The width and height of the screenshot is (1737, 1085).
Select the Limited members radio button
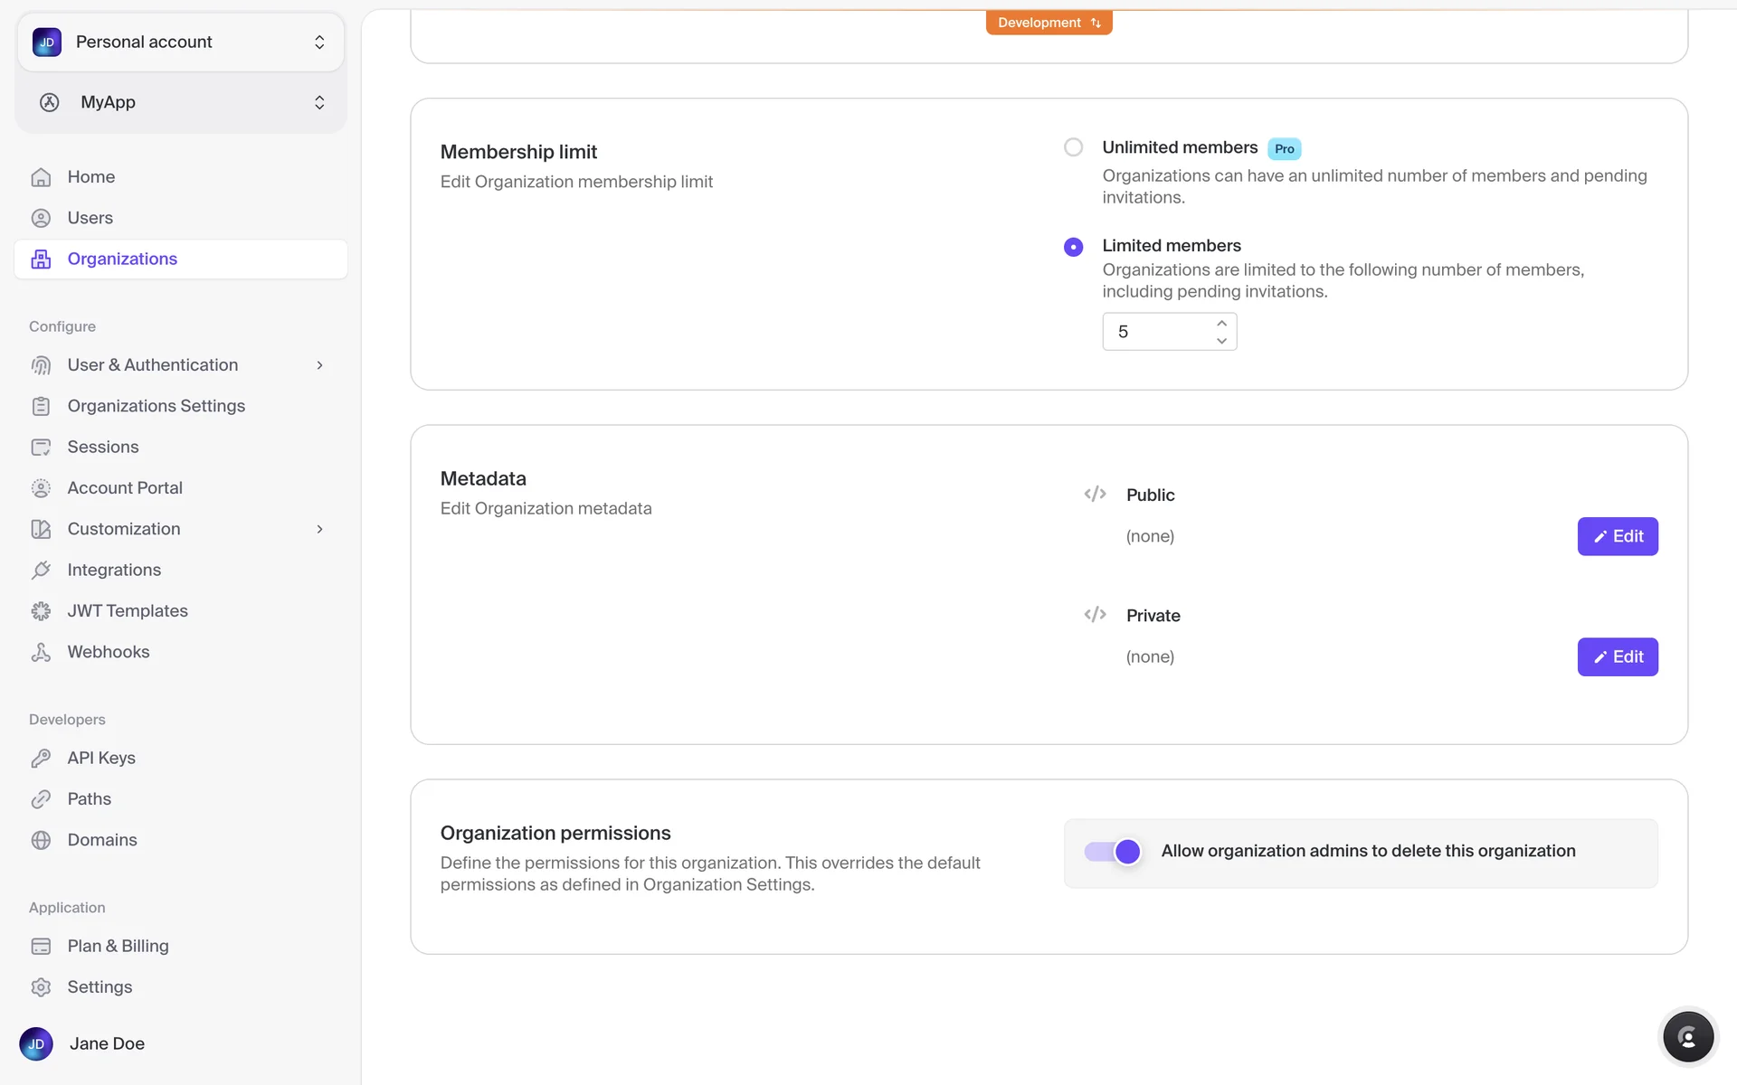1073,247
